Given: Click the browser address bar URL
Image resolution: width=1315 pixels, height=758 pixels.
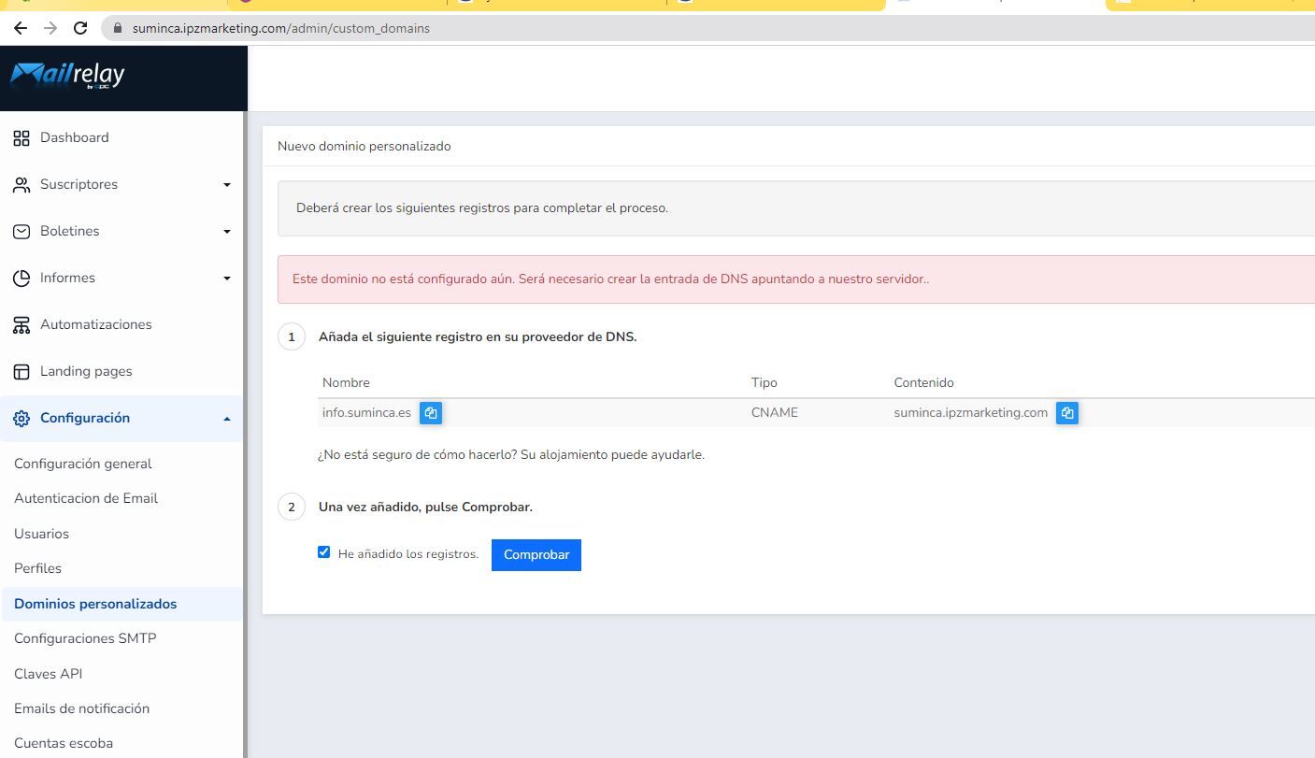Looking at the screenshot, I should [281, 28].
